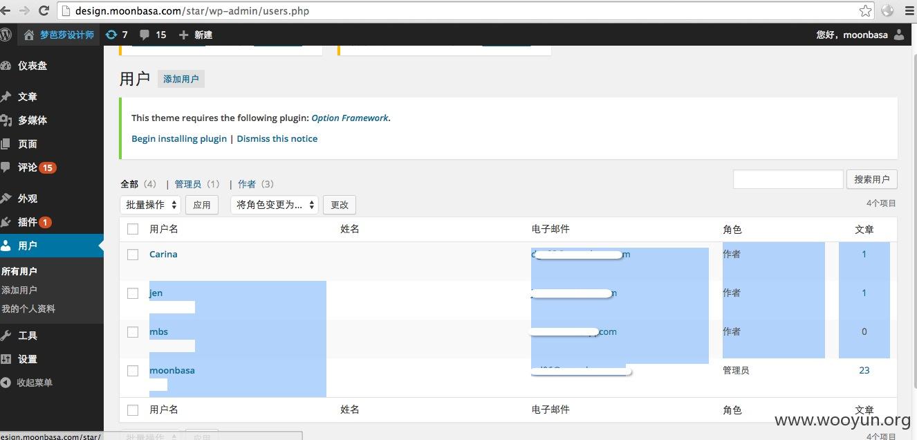
Task: Open the Option Framework plugin link
Action: coord(349,118)
